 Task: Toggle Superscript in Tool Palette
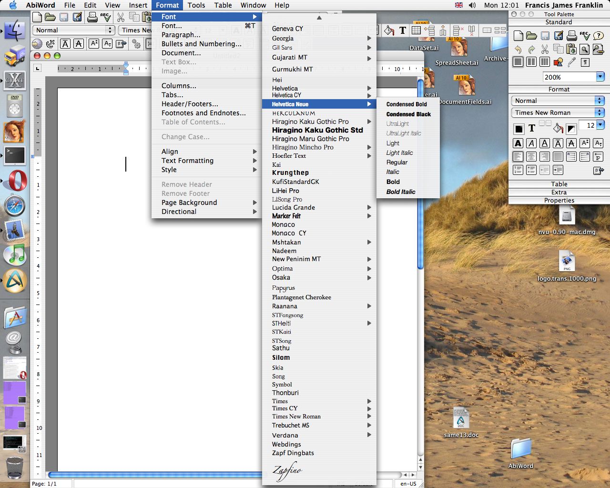584,142
